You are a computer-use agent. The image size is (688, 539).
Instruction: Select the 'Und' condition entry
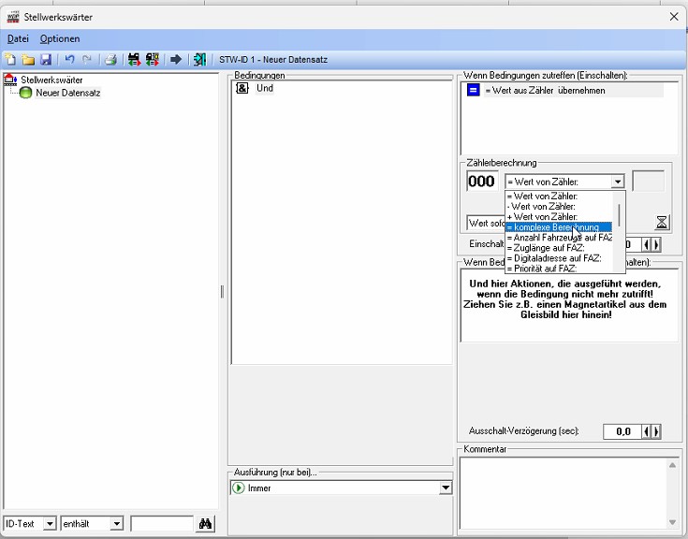pos(264,88)
